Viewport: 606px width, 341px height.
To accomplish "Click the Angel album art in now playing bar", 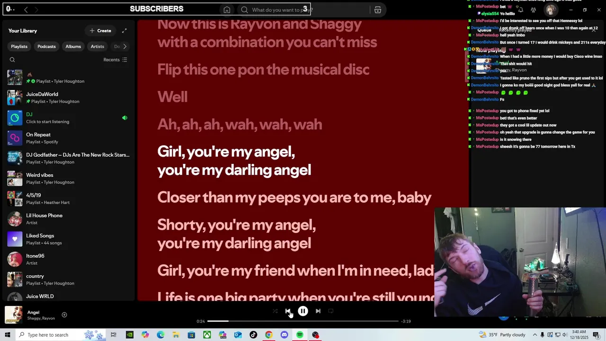I will tap(14, 315).
